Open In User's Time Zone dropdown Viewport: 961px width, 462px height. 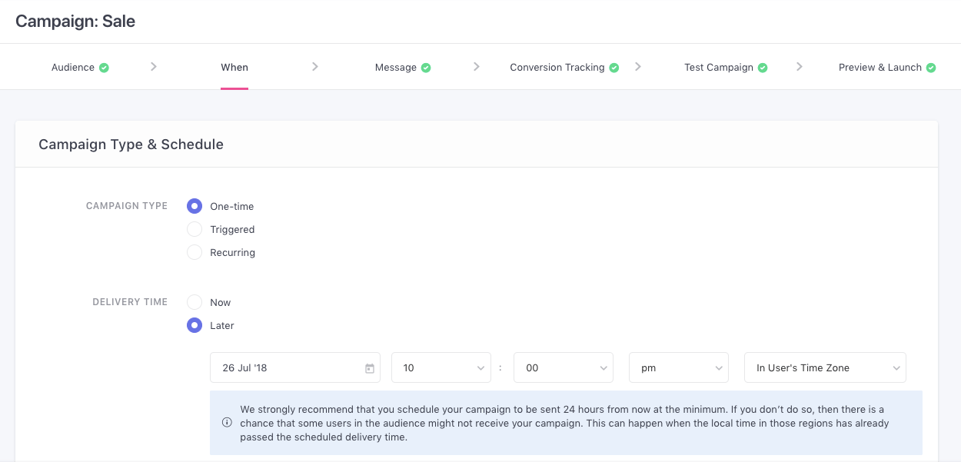click(824, 367)
